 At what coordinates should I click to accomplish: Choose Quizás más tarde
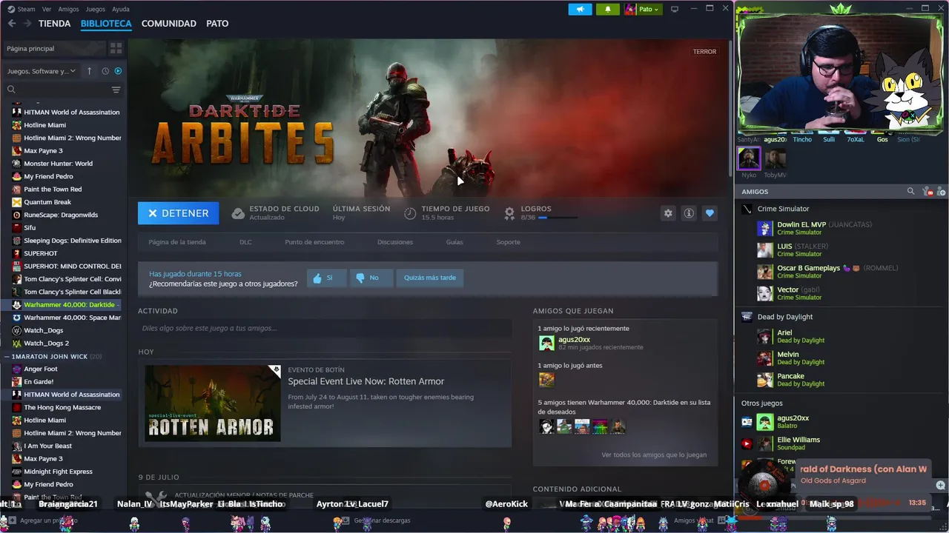[x=430, y=278]
